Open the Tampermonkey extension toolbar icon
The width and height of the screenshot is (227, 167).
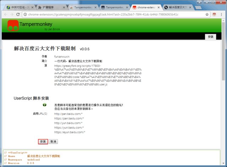214,14
